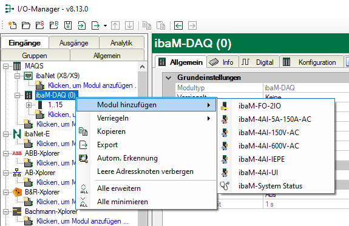Switch to the Ausgänge tab
349x226 pixels.
tap(74, 42)
